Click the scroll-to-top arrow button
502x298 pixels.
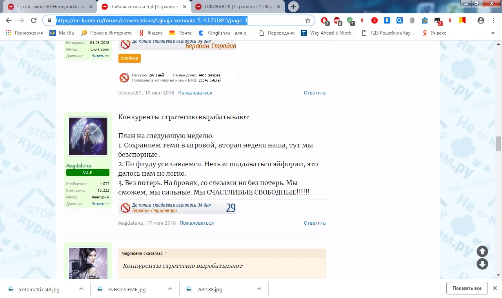coord(482,251)
